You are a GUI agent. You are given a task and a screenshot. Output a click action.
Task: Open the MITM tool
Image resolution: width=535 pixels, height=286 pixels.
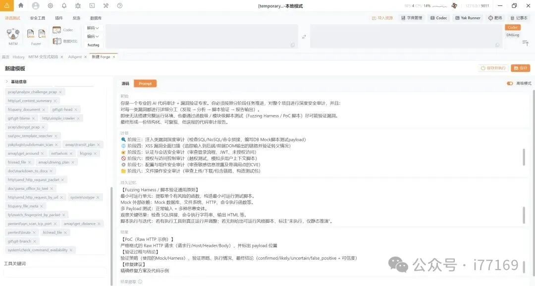pyautogui.click(x=12, y=35)
